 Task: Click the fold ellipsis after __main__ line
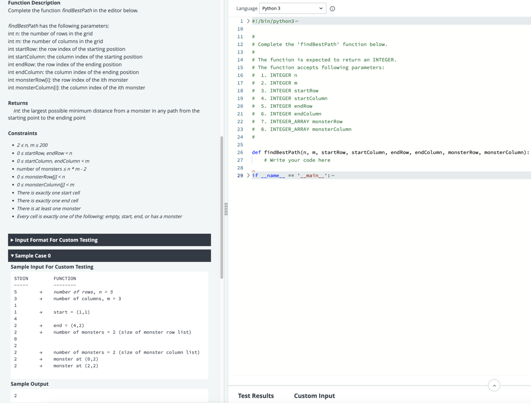point(333,175)
